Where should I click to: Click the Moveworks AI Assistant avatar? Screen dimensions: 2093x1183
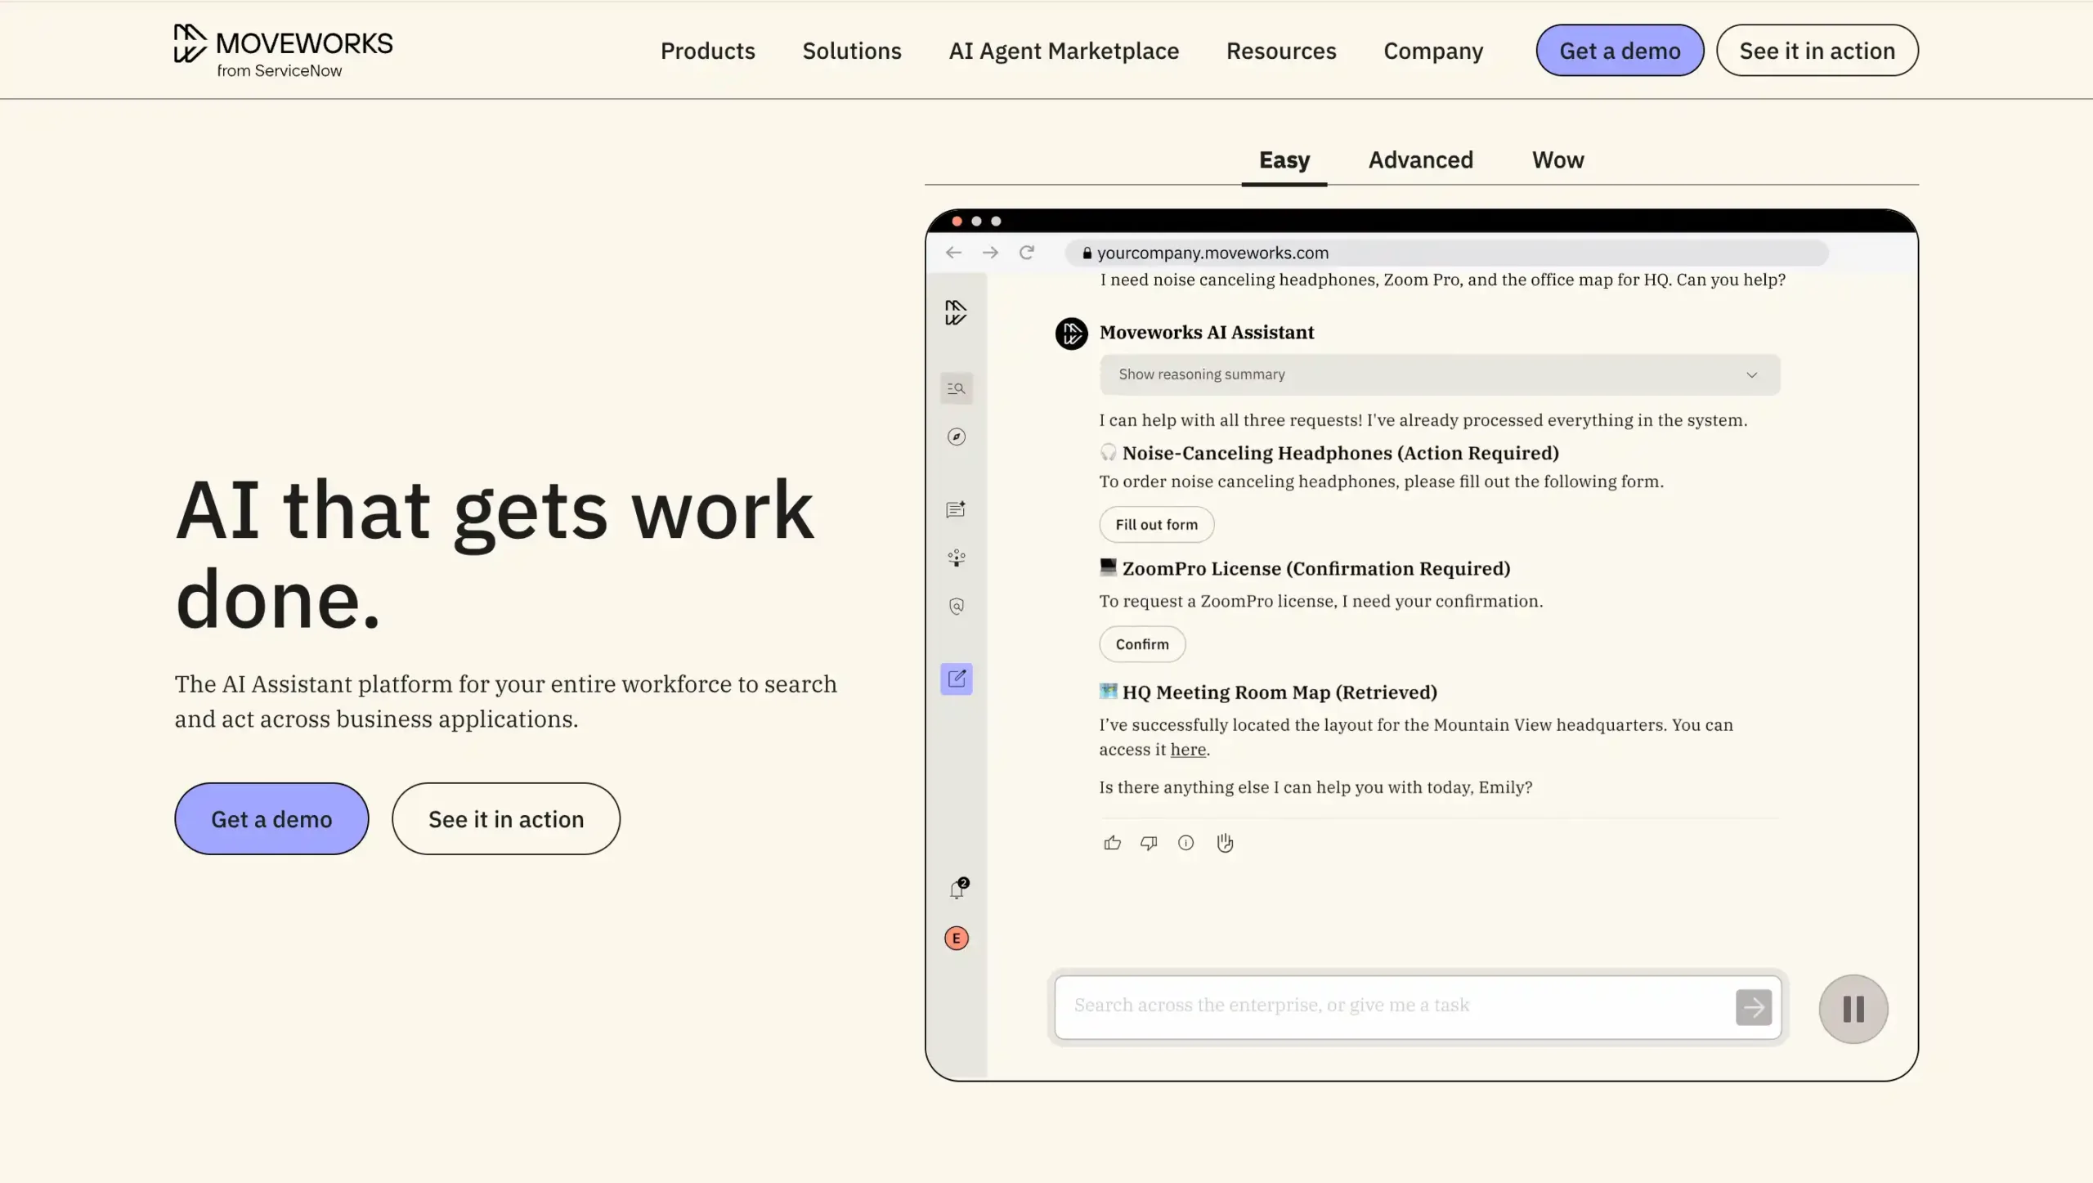(x=1071, y=334)
